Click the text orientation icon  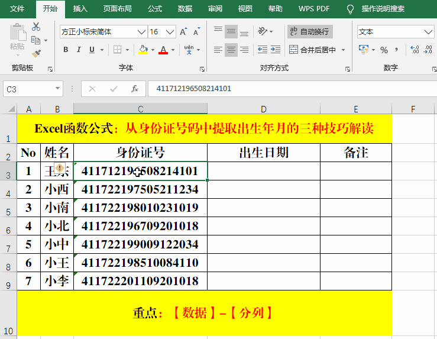coord(262,31)
